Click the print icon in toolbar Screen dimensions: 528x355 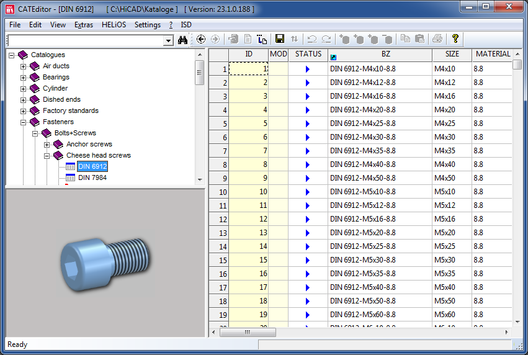point(437,39)
